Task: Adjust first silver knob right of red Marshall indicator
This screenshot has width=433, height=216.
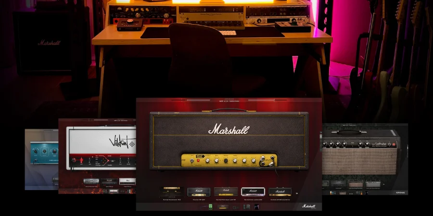Action: (x=207, y=160)
